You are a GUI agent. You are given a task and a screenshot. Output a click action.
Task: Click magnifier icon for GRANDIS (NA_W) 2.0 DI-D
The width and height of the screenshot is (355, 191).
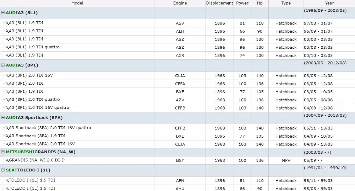coord(7,160)
